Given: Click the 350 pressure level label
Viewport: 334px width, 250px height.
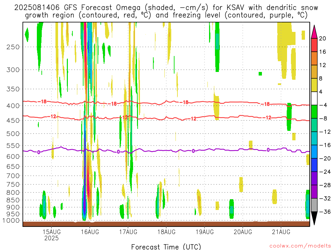Looking at the screenshot, I should pos(13,89).
